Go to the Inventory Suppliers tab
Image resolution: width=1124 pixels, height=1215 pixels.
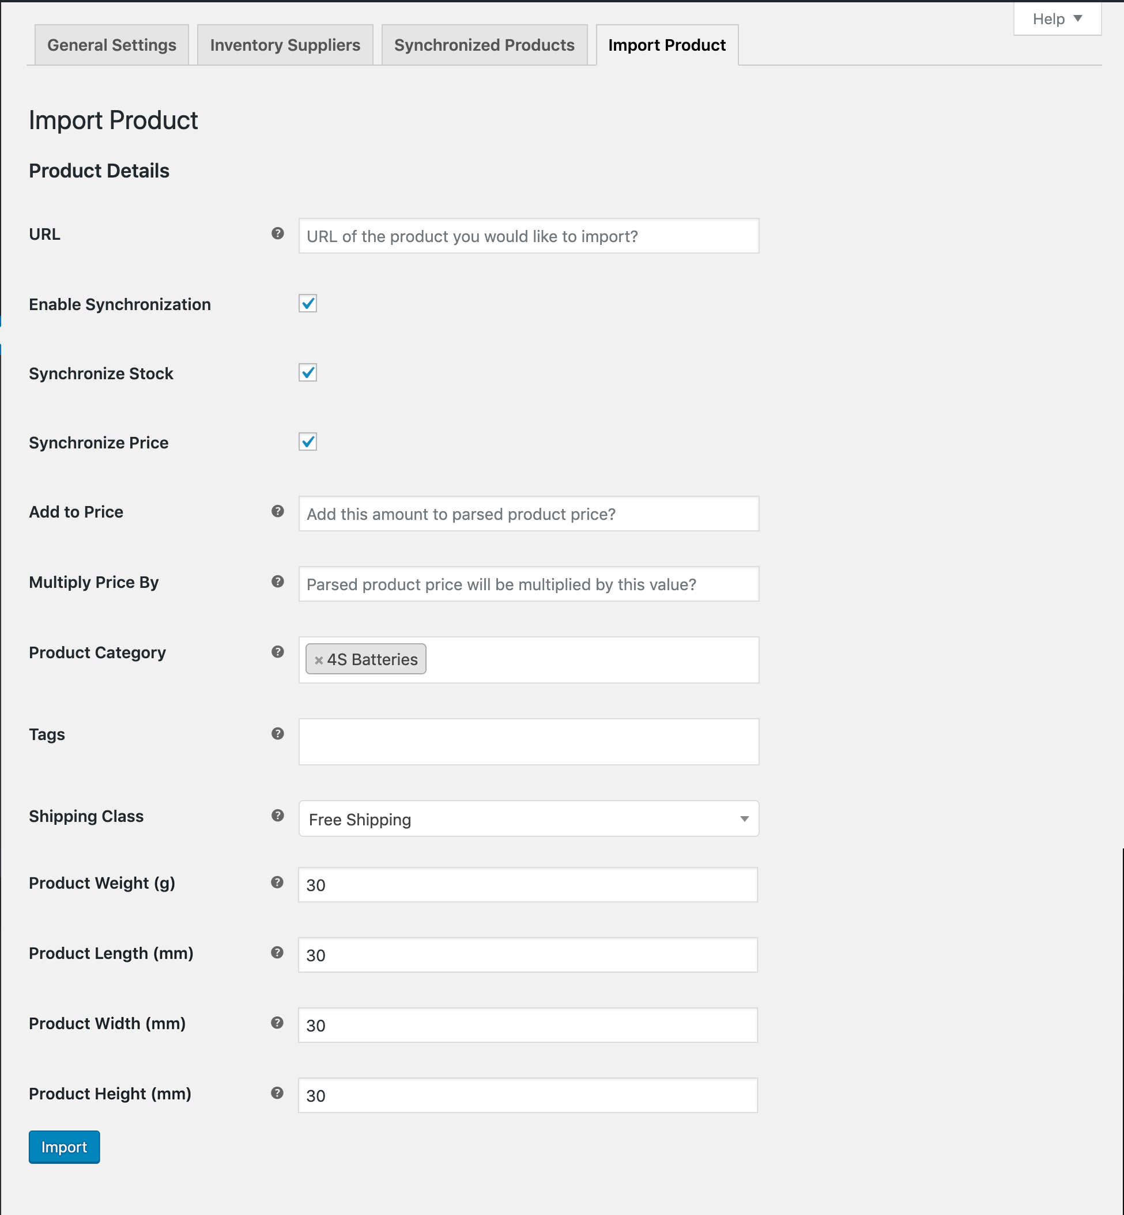click(x=285, y=45)
